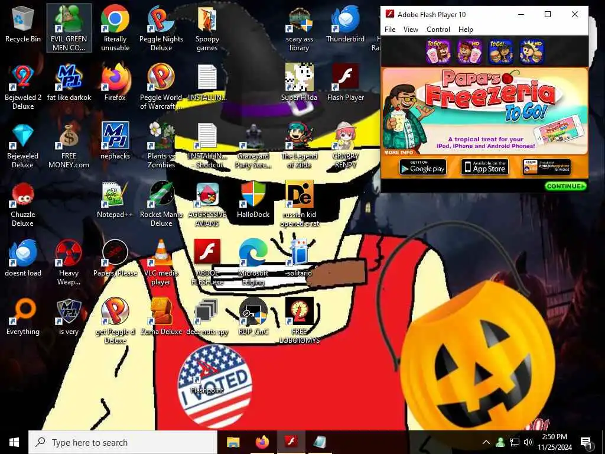Launch the Microsoft Edging shortcut
This screenshot has width=605, height=454.
(x=253, y=262)
